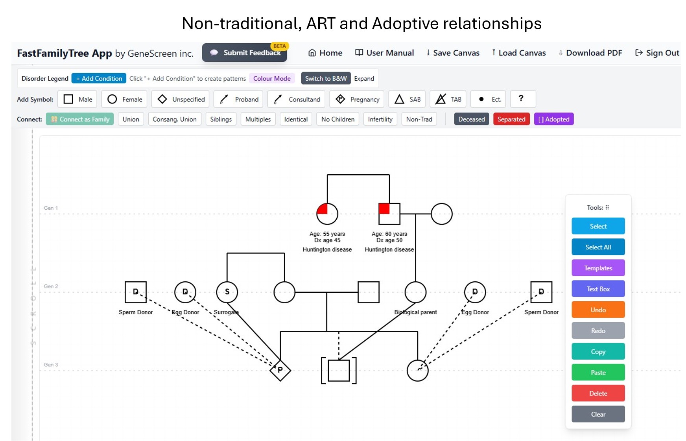Click Save Canvas
Viewport: 686px width, 441px height.
pos(453,53)
